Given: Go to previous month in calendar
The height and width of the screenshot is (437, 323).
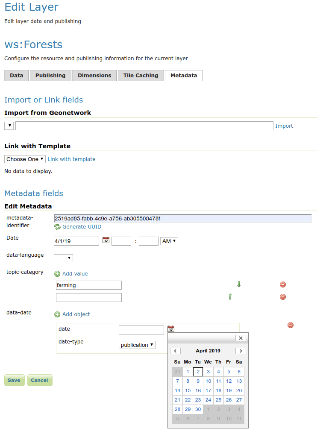Looking at the screenshot, I should click(x=175, y=351).
